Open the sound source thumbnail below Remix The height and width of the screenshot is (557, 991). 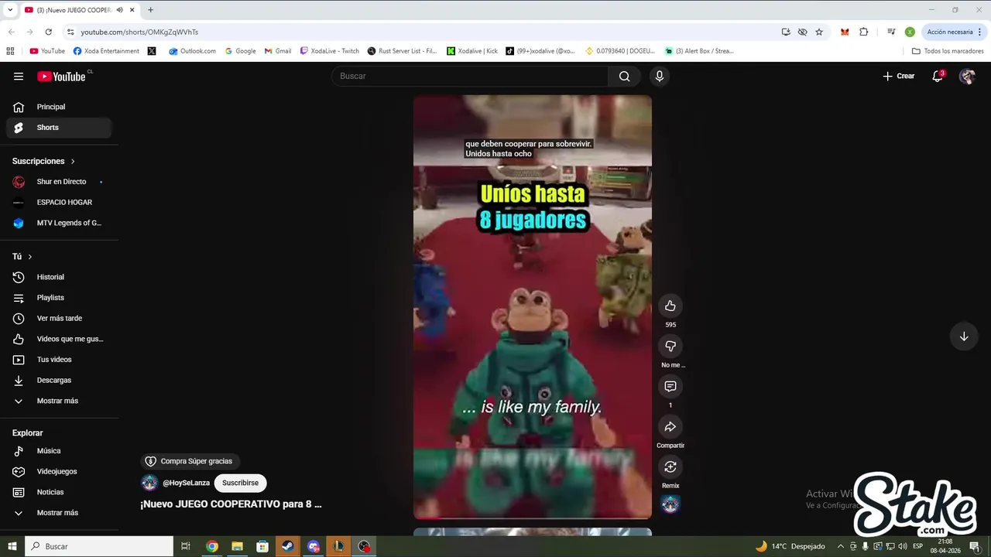(670, 504)
